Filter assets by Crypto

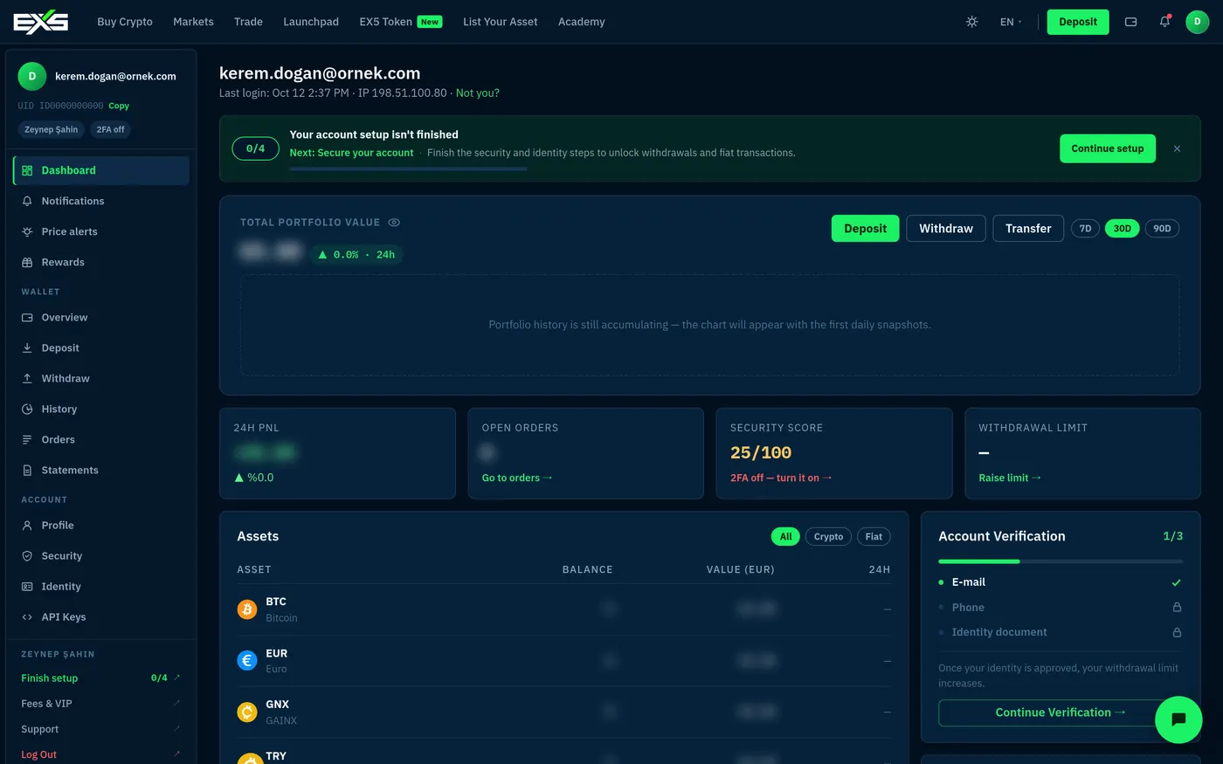[x=828, y=536]
